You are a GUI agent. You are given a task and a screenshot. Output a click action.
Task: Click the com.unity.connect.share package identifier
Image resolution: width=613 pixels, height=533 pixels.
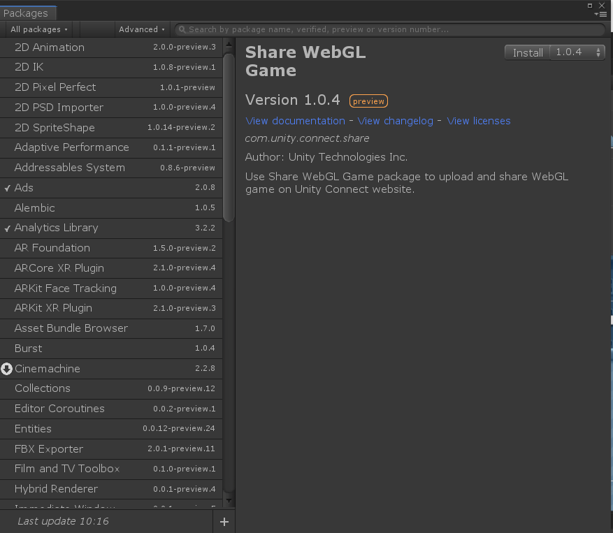click(307, 138)
